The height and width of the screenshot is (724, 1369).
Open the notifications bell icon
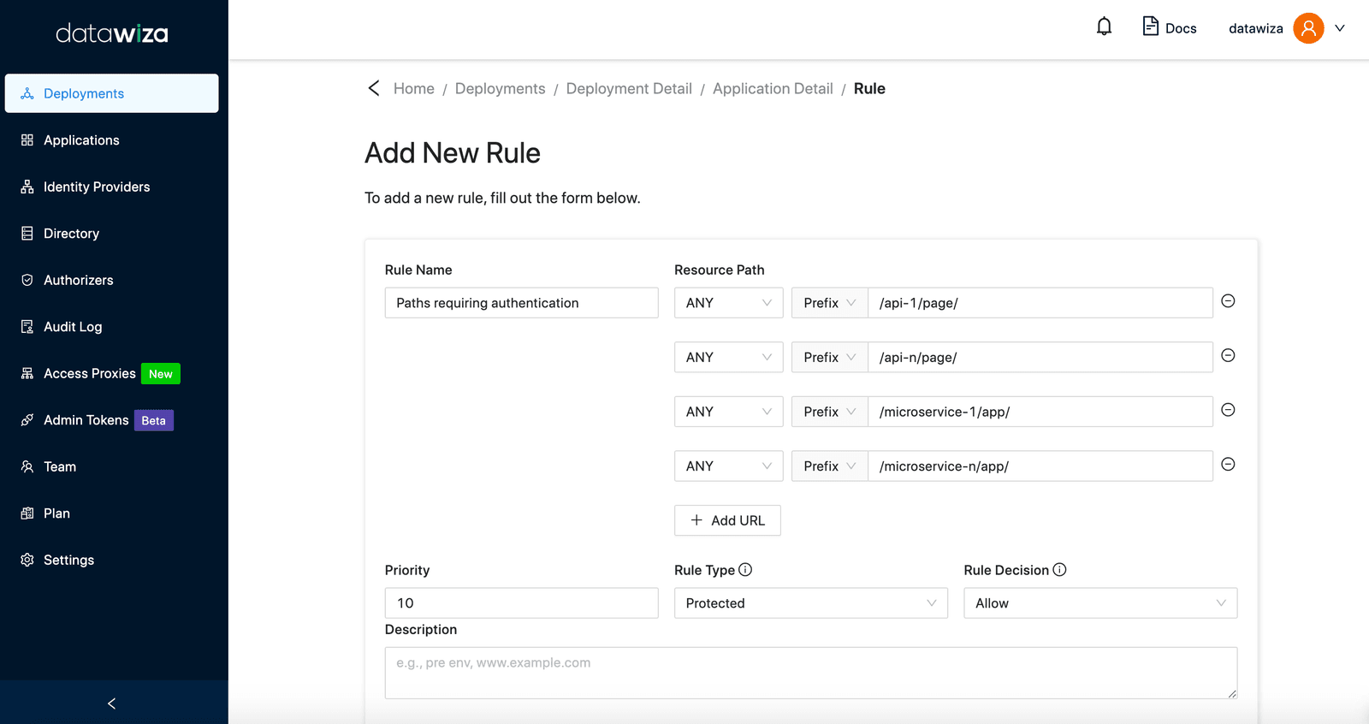pyautogui.click(x=1104, y=27)
